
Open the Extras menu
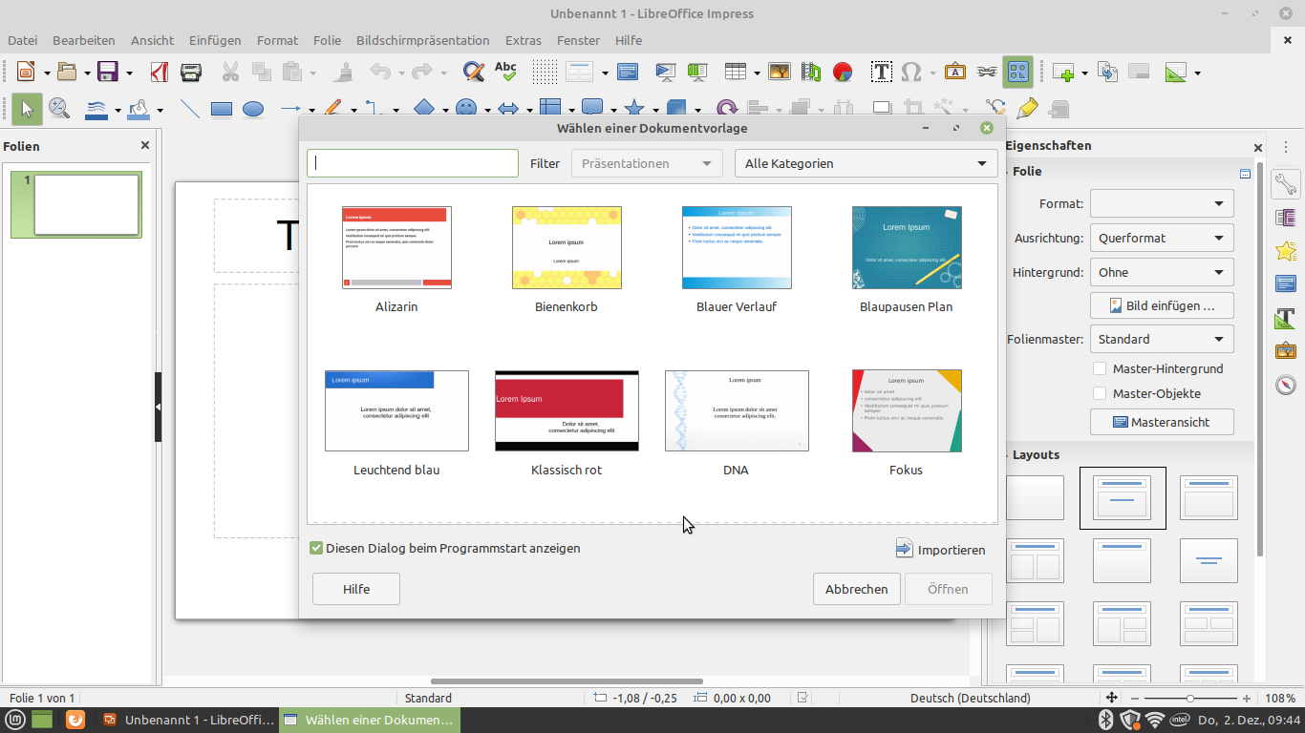[x=524, y=40]
